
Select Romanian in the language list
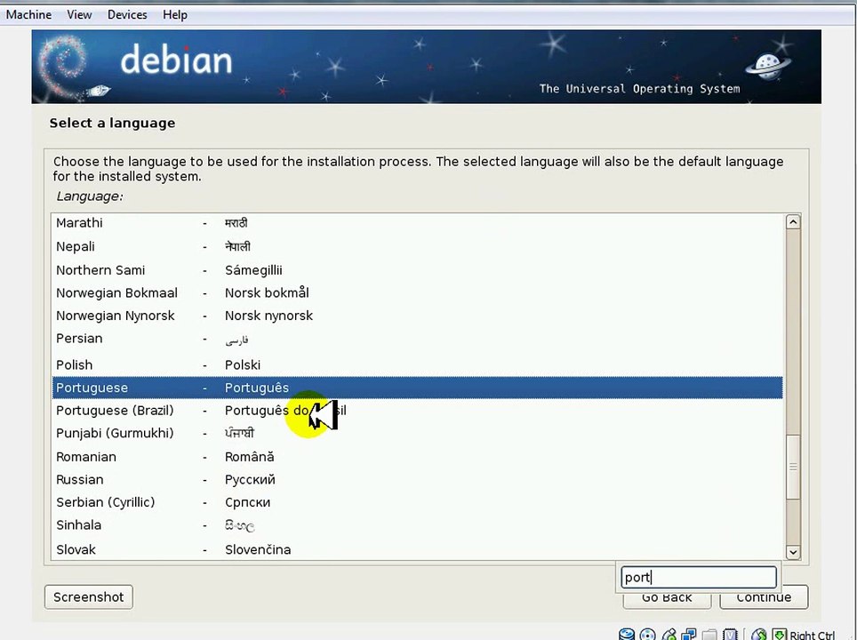[x=418, y=457]
